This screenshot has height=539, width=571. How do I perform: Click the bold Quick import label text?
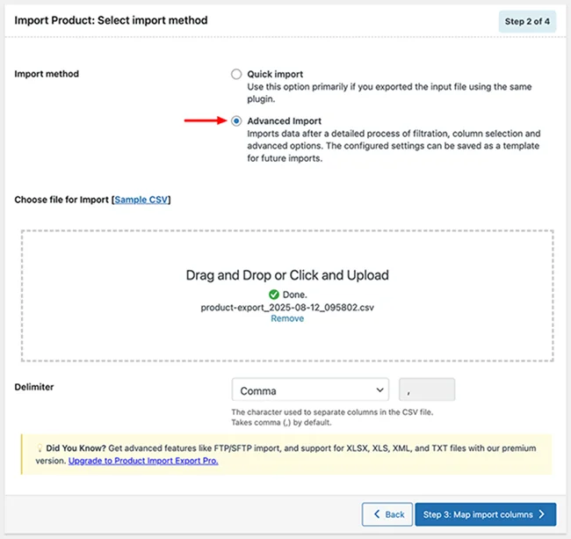coord(275,75)
